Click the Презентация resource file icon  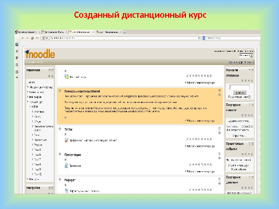[x=67, y=166]
